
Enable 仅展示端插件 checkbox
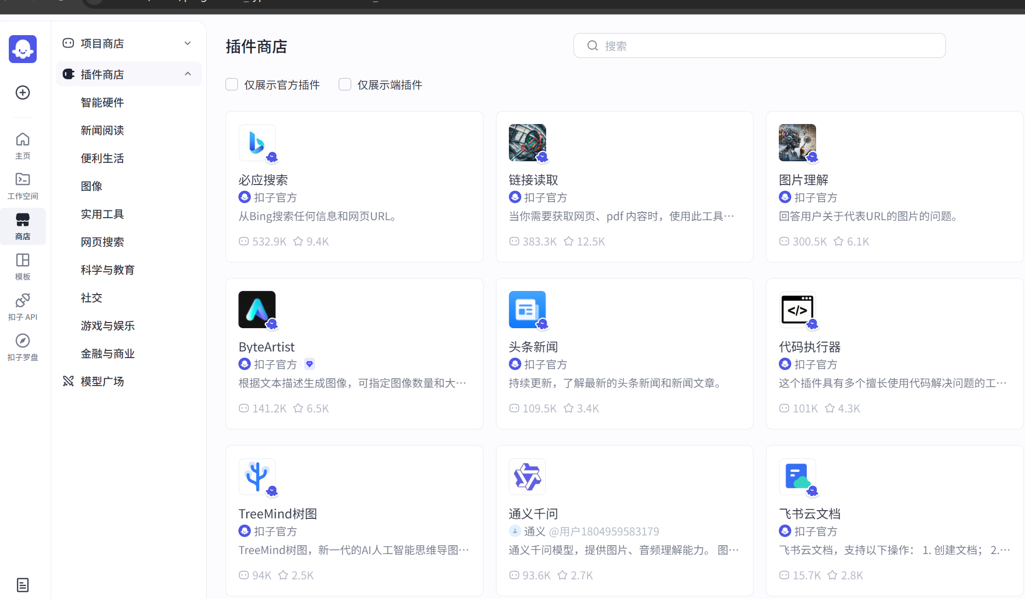[x=345, y=84]
